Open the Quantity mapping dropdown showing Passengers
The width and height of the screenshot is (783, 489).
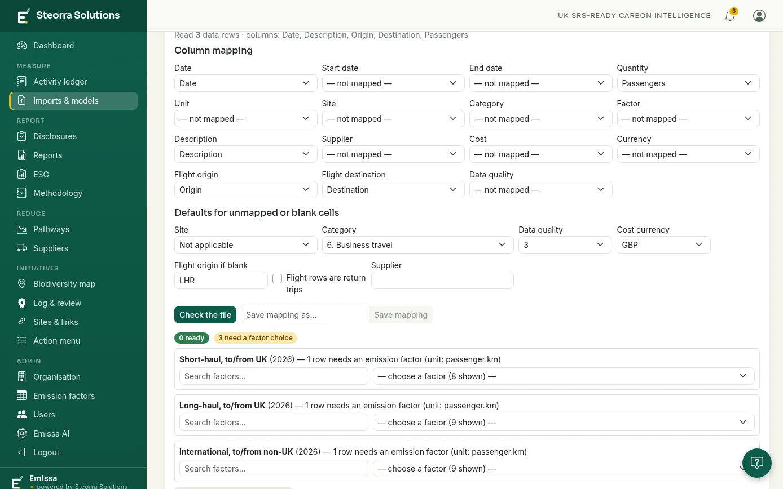point(688,83)
